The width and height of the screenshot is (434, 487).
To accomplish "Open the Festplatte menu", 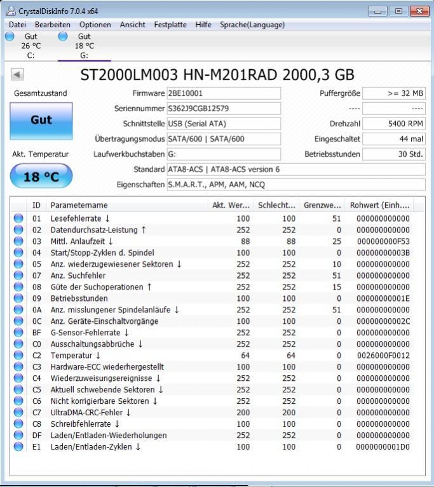I will click(x=170, y=25).
